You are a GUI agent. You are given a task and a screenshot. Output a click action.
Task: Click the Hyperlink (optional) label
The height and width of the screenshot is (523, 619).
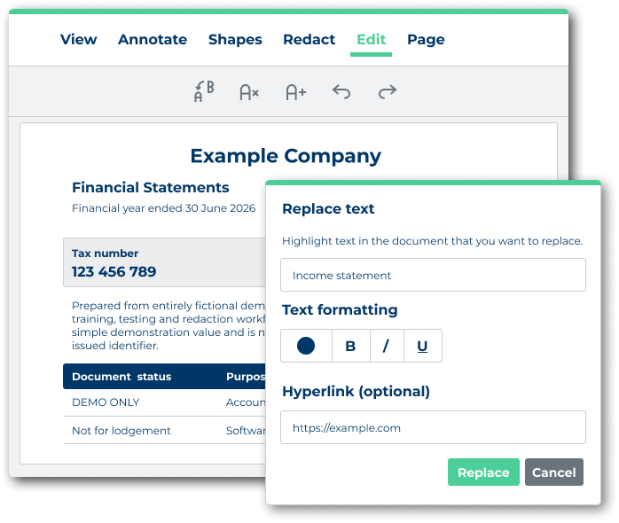tap(357, 392)
